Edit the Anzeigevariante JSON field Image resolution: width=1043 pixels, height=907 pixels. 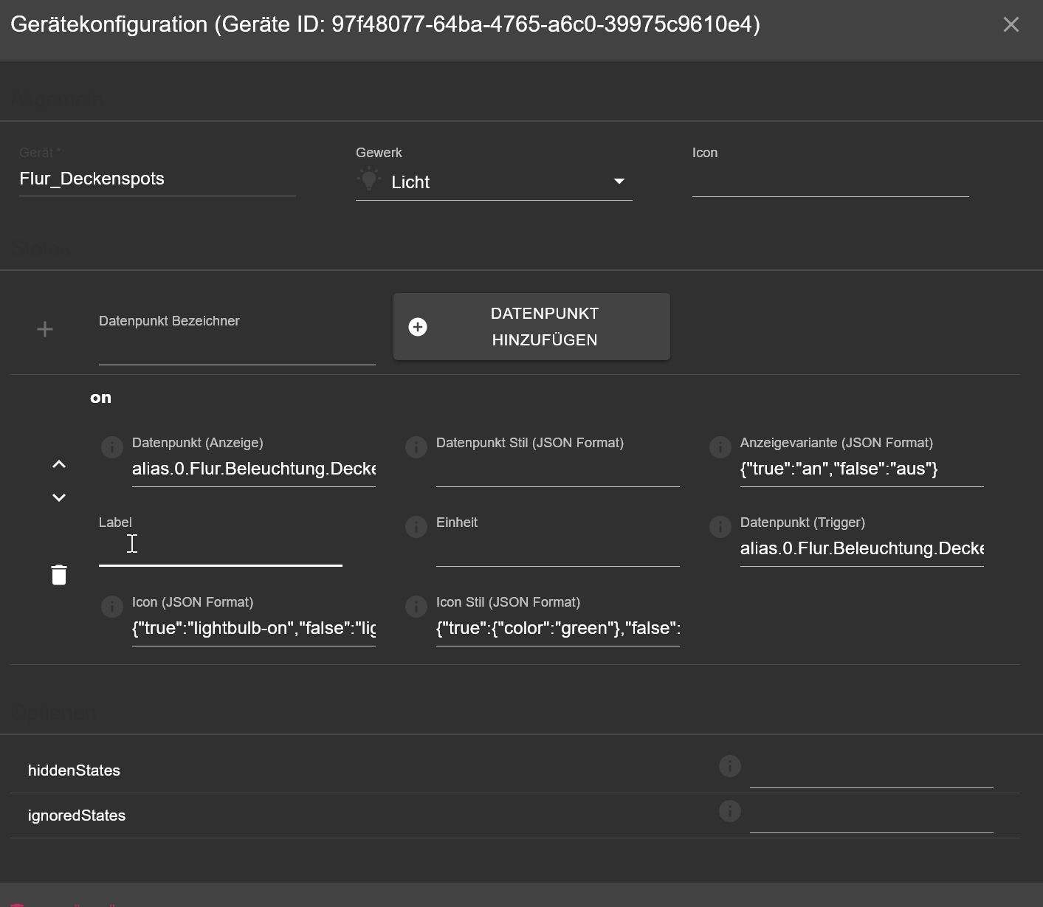click(862, 469)
